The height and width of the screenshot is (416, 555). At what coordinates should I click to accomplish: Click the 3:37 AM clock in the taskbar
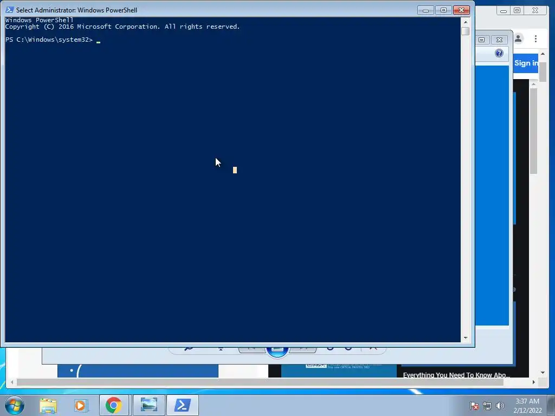[x=527, y=401]
